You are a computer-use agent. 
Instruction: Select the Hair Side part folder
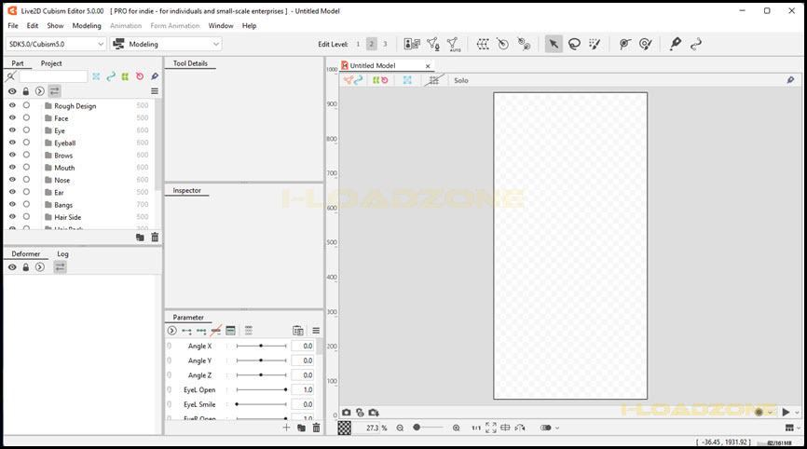coord(68,217)
